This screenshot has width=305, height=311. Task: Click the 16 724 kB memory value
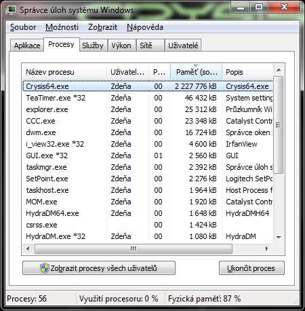(201, 132)
